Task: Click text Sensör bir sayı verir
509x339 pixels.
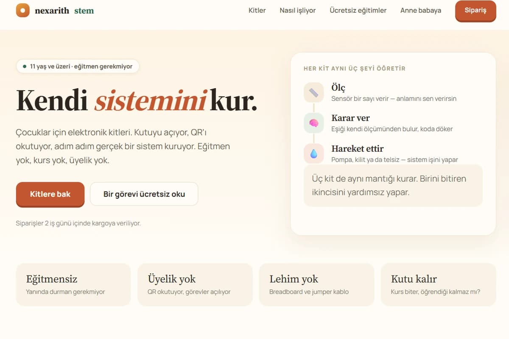Action: [x=394, y=98]
